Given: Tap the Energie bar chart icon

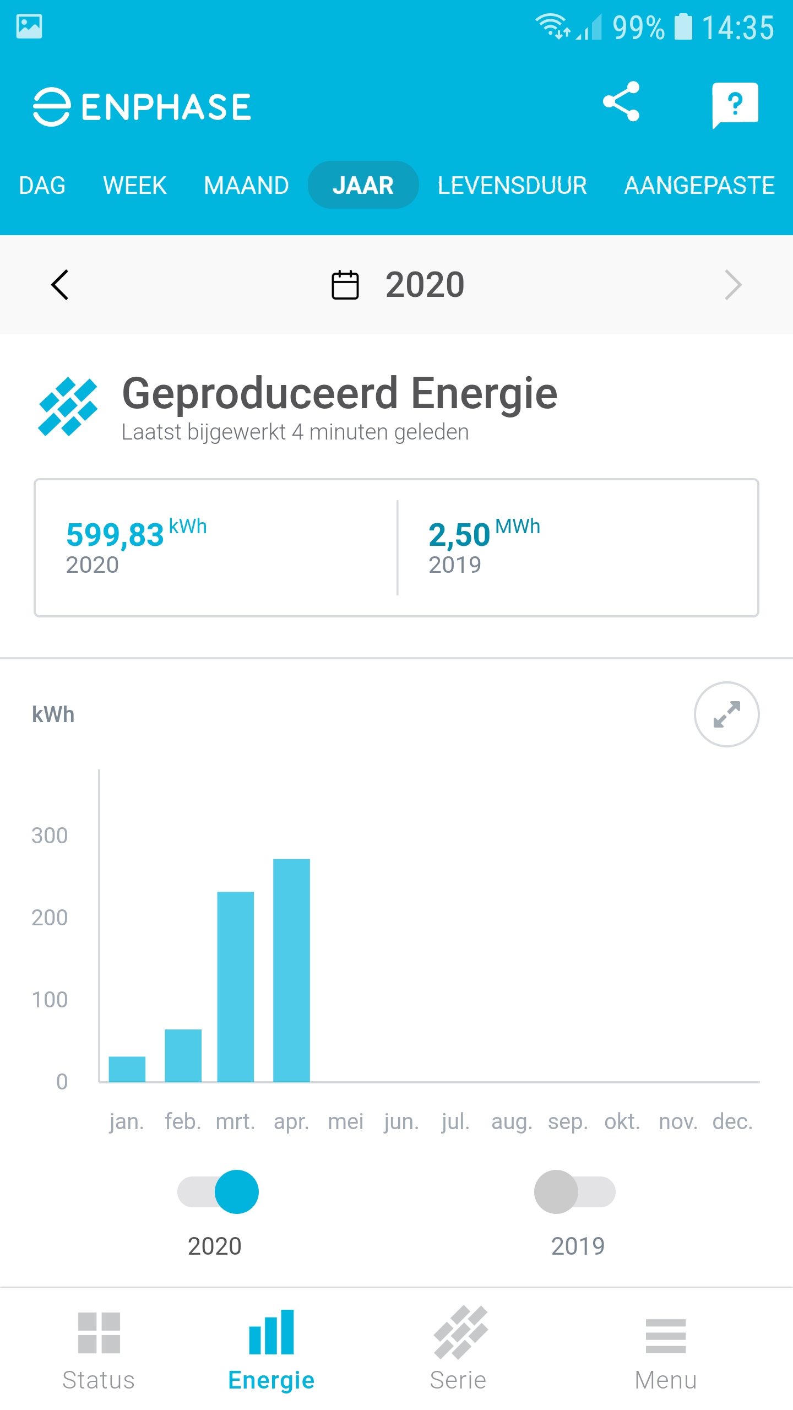Looking at the screenshot, I should tap(271, 1333).
